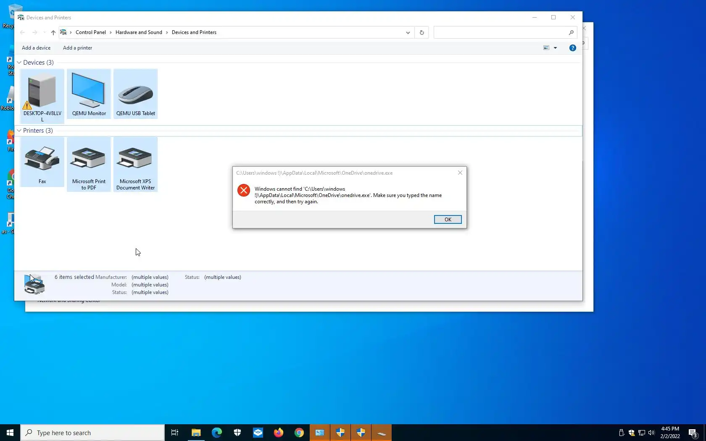This screenshot has width=706, height=441.
Task: Click the first shield UAC taskbar button
Action: (x=340, y=433)
